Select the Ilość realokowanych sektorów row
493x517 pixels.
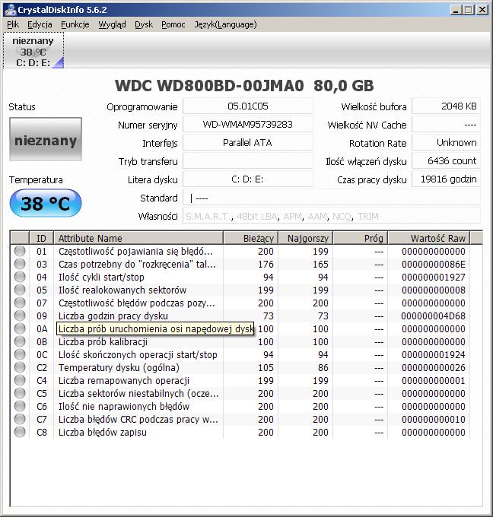[241, 290]
